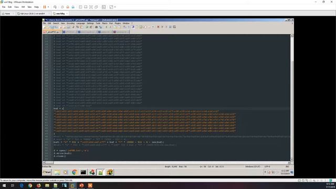
Task: Toggle INS mode in the status bar
Action: coord(287,166)
